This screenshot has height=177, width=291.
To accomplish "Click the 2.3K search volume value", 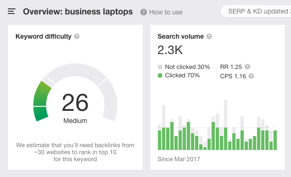I will [x=170, y=50].
